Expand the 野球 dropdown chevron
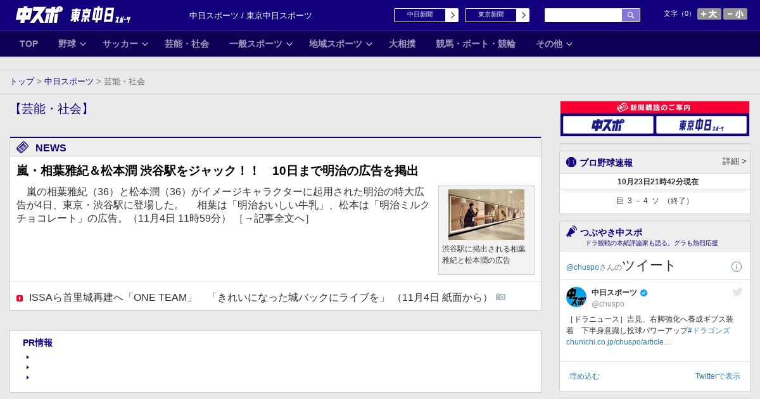The image size is (760, 399). [83, 44]
